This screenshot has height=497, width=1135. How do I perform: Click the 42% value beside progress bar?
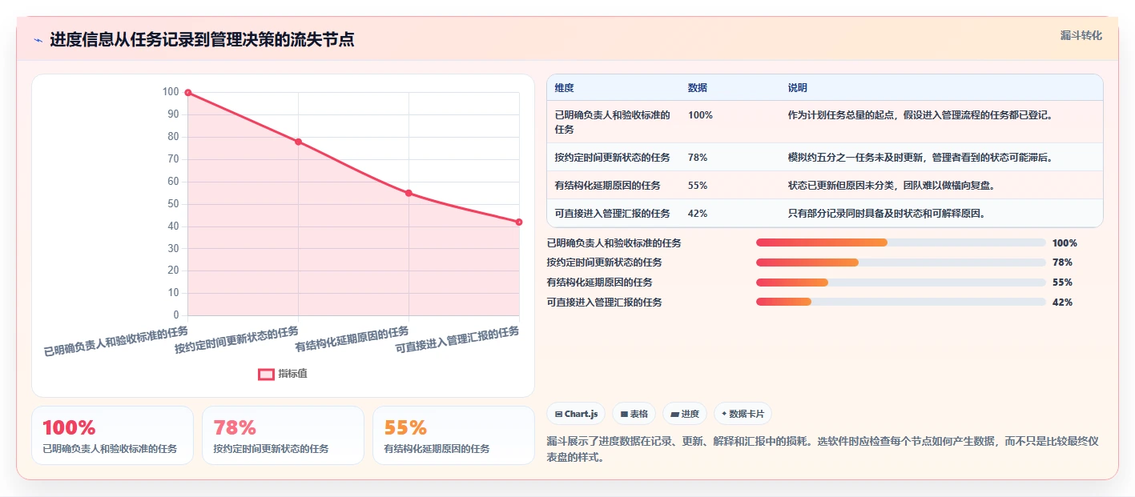1062,303
